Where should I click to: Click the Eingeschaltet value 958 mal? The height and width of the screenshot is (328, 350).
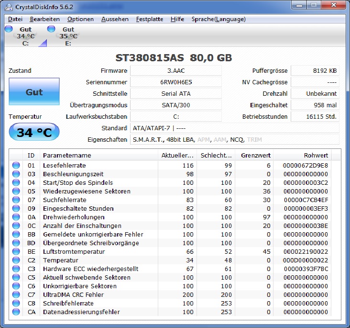315,105
